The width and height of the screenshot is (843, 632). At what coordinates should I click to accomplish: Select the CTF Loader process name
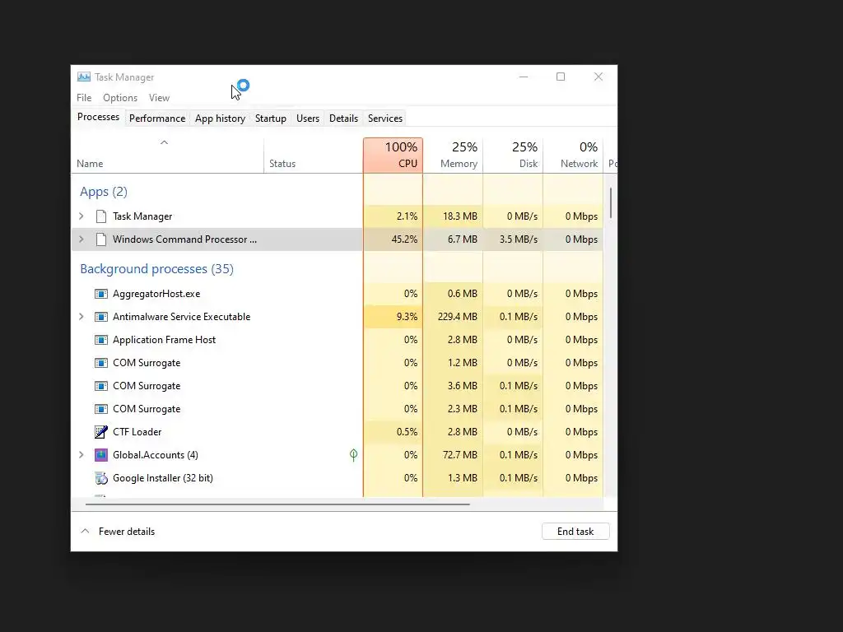tap(137, 432)
